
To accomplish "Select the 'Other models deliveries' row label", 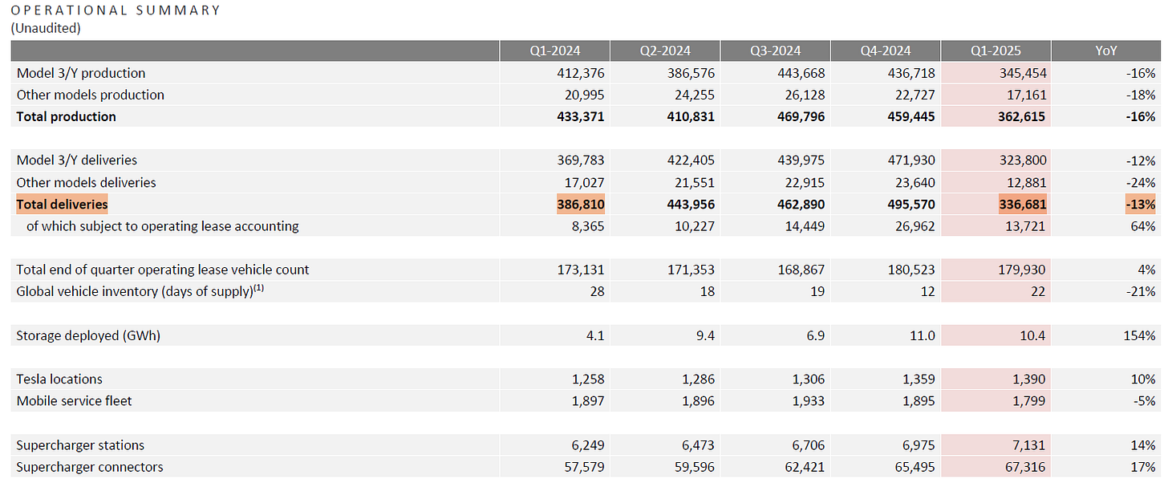I will (x=86, y=182).
